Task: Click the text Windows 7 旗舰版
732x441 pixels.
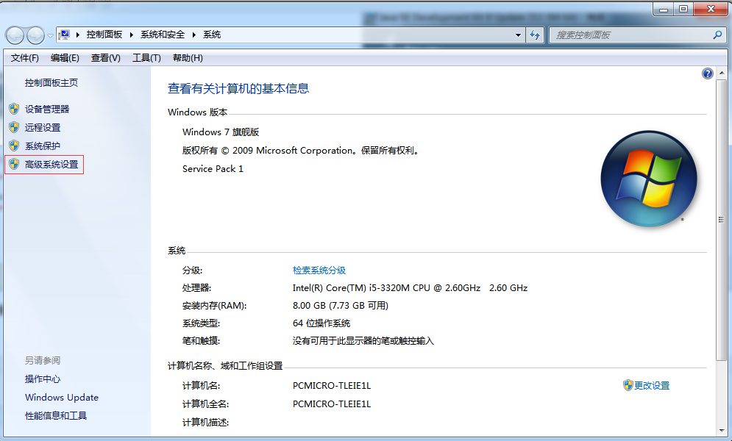Action: [x=221, y=132]
